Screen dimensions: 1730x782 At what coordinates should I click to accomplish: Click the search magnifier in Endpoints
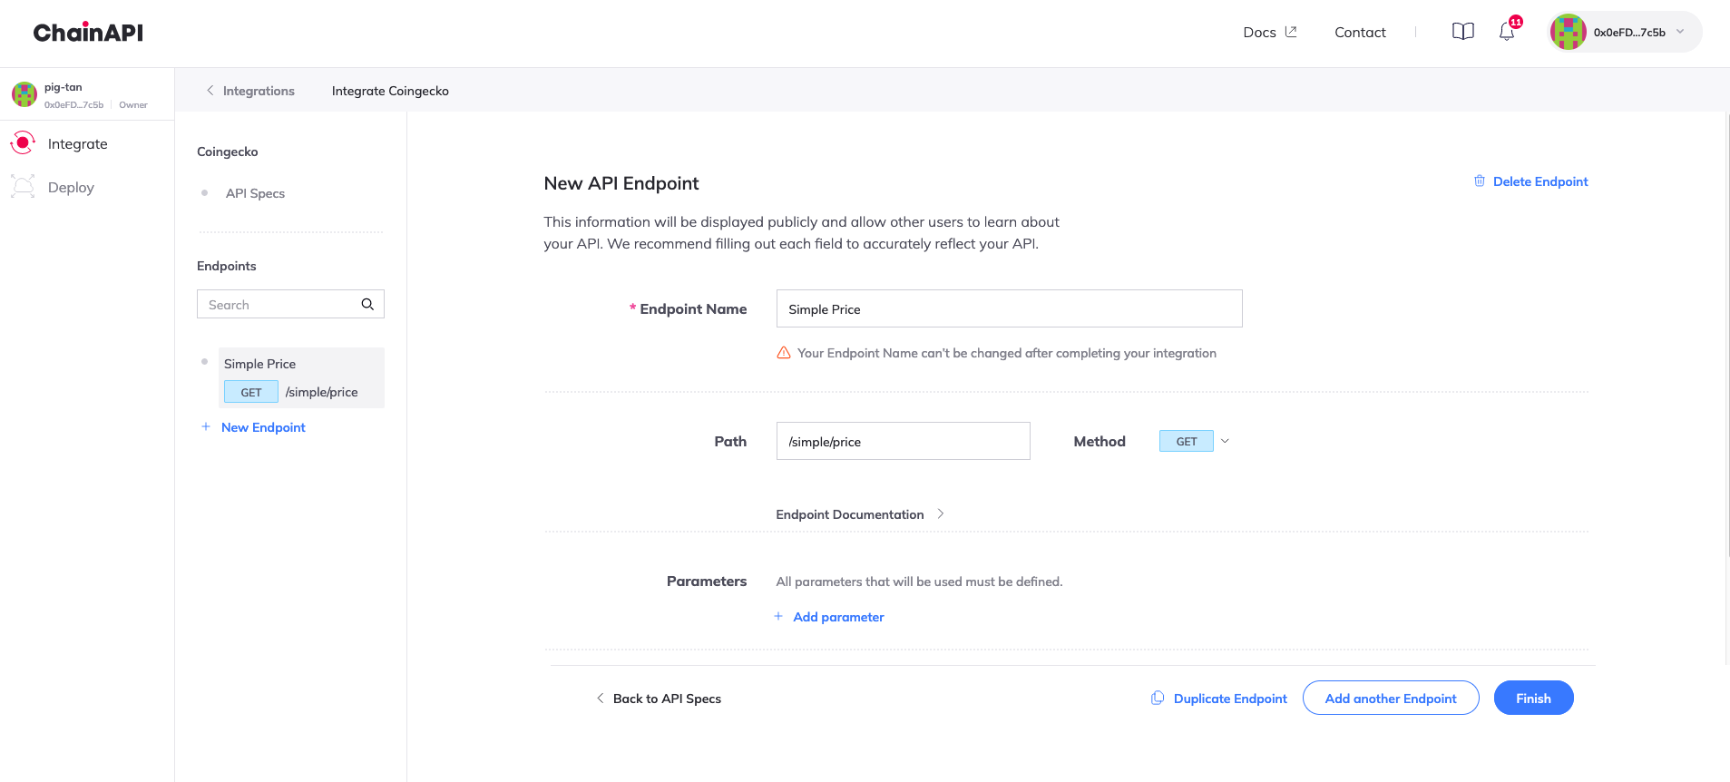pos(367,305)
